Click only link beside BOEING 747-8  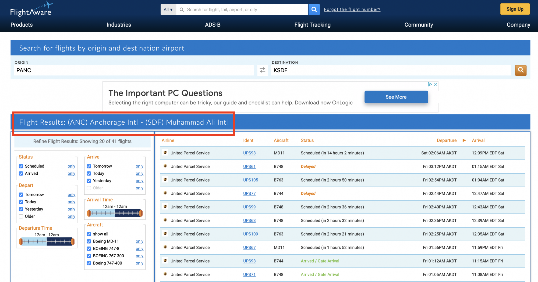click(139, 249)
